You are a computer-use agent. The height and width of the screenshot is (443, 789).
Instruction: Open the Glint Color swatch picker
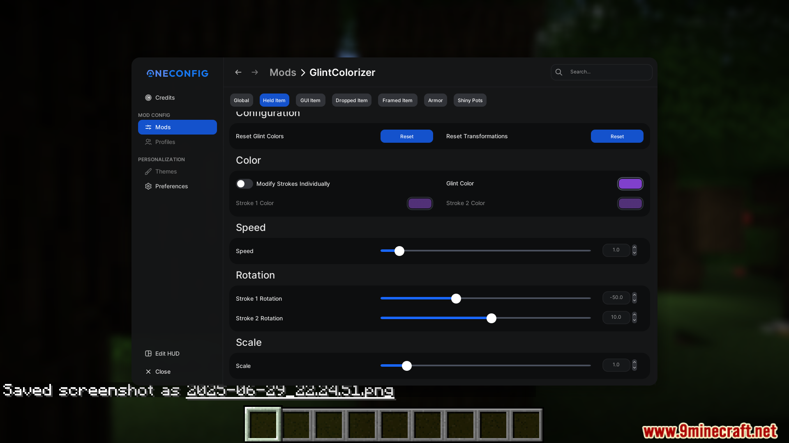tap(630, 184)
